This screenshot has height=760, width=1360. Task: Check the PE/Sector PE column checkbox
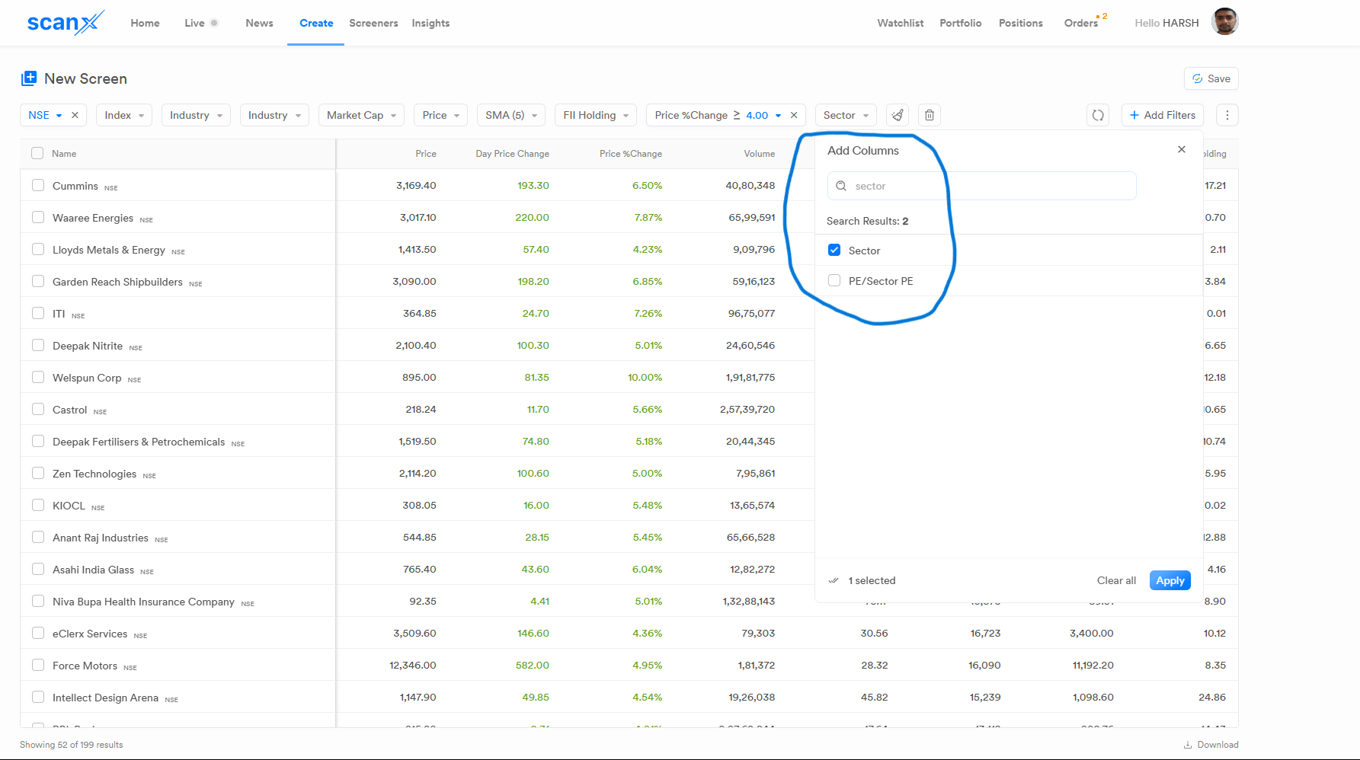834,280
